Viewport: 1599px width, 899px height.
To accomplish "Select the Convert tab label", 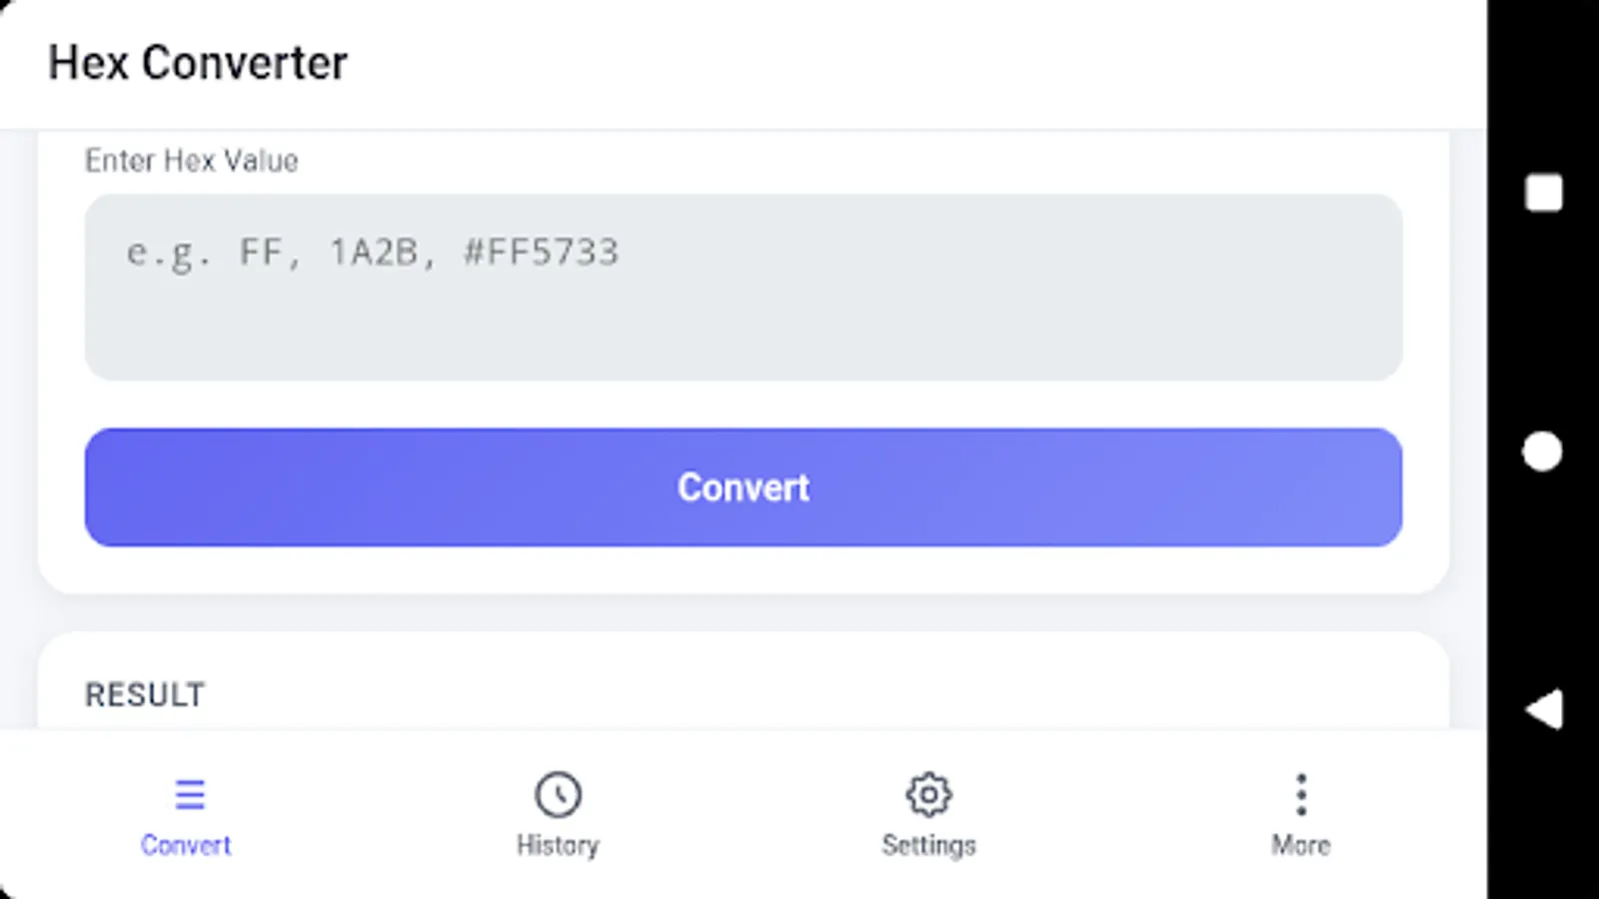I will pos(188,844).
